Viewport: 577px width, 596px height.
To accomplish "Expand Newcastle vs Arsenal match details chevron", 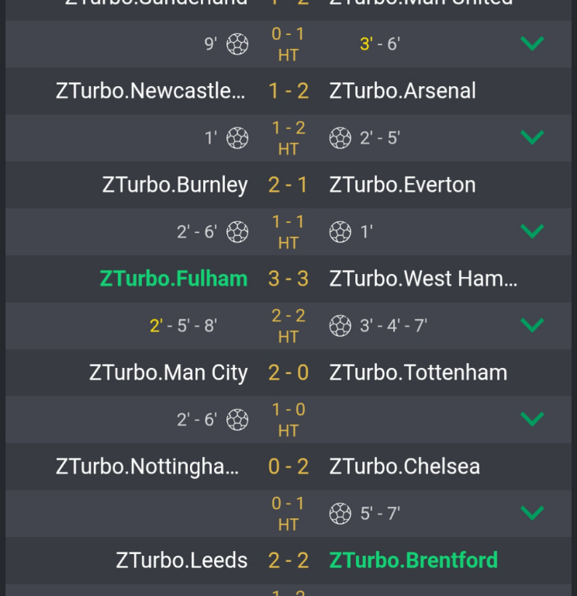I will pyautogui.click(x=532, y=138).
